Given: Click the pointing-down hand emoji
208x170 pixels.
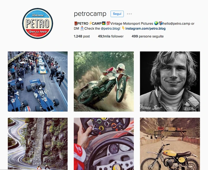Looking at the screenshot, I should [x=123, y=28].
